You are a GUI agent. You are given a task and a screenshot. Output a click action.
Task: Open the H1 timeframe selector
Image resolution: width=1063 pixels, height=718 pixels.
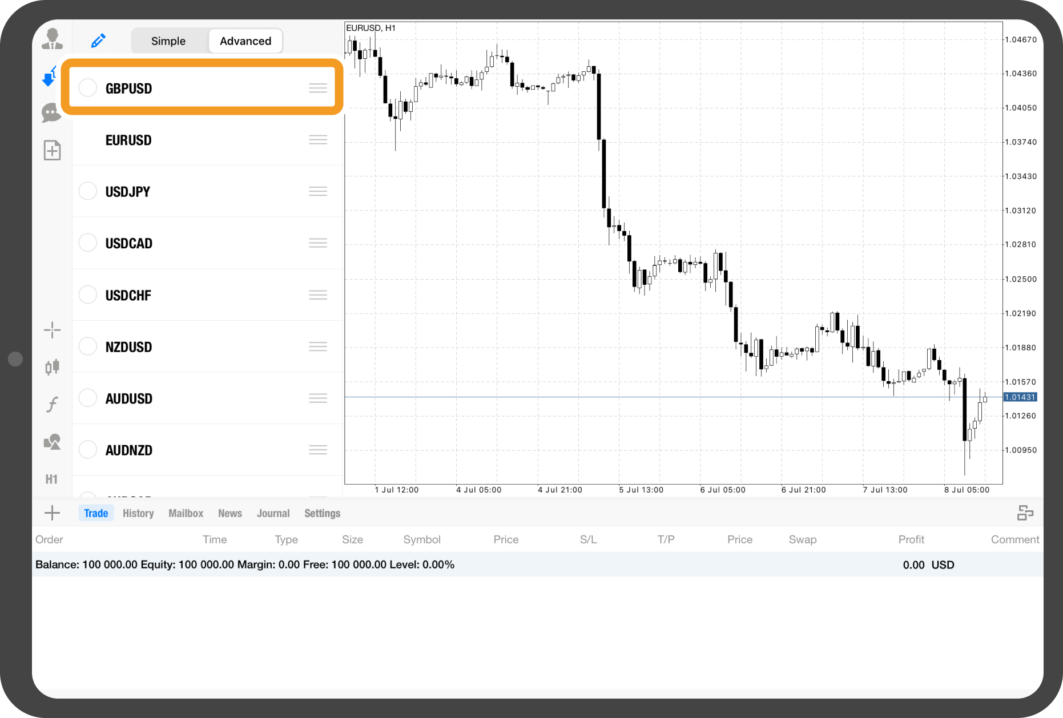click(x=51, y=479)
